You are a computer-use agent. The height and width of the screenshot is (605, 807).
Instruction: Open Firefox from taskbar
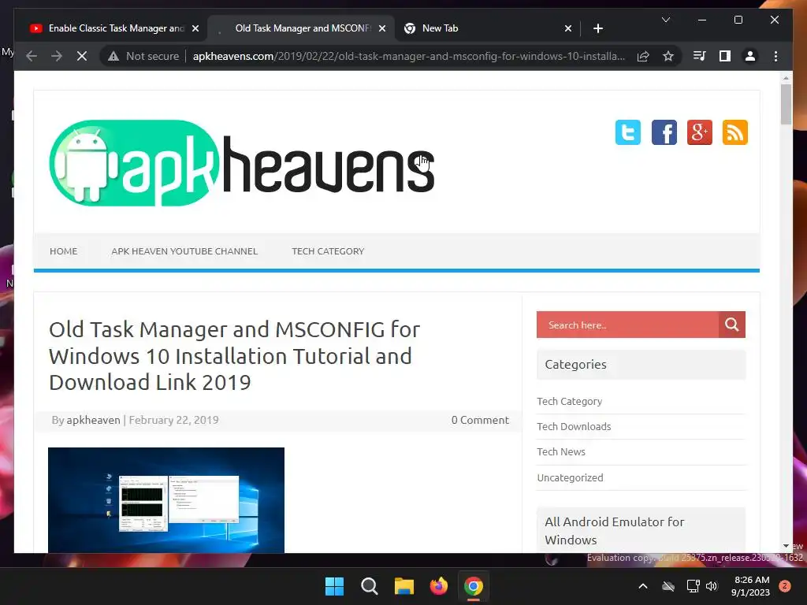[438, 586]
